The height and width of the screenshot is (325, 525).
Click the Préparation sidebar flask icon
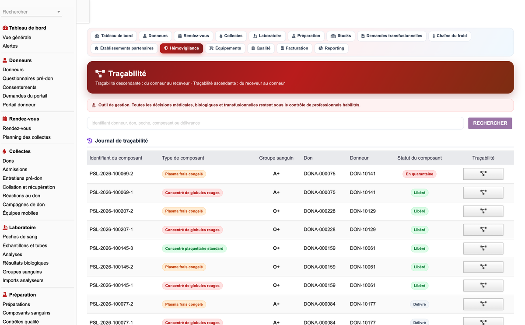pos(5,295)
